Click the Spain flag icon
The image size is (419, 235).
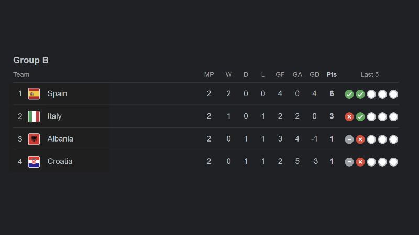(x=34, y=93)
